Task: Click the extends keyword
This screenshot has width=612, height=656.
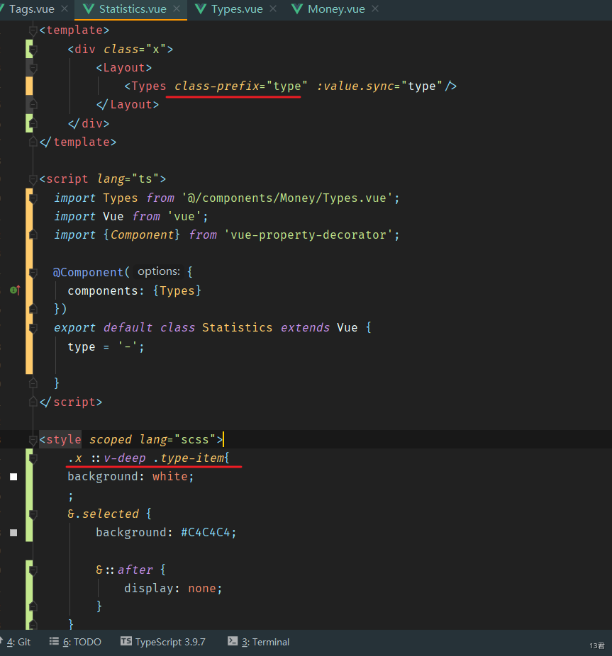Action: pos(305,327)
